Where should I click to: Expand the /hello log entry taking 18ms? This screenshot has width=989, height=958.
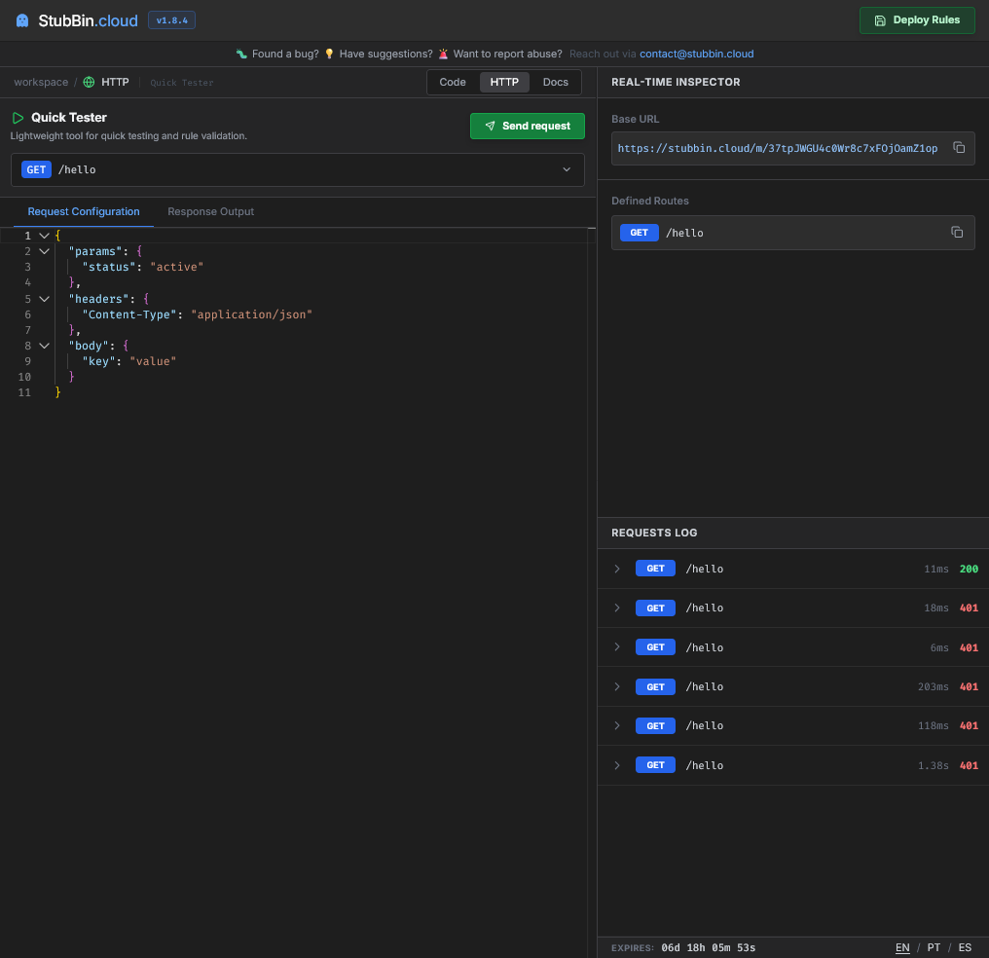(x=617, y=608)
